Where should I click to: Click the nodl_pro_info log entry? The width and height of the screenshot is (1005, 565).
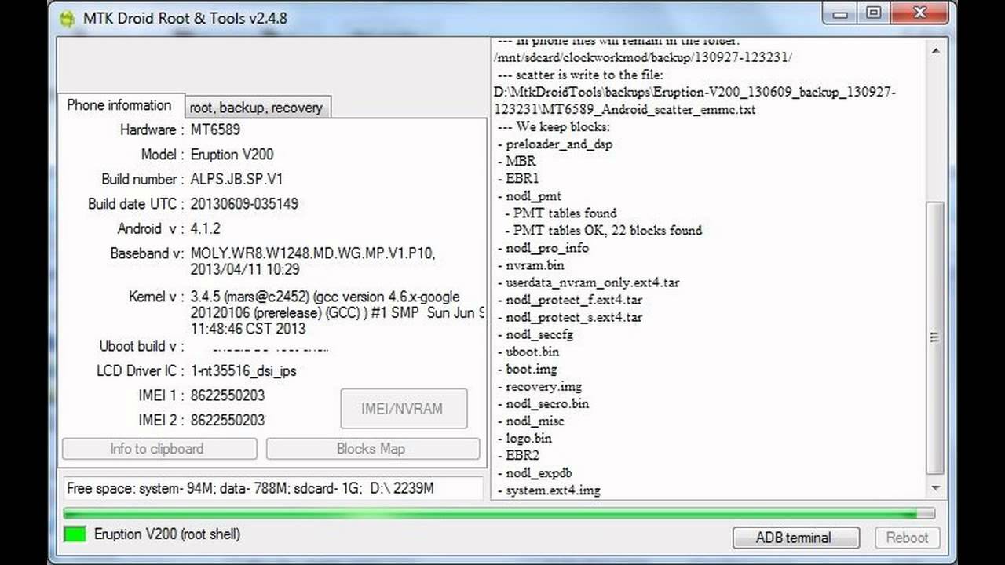coord(543,248)
